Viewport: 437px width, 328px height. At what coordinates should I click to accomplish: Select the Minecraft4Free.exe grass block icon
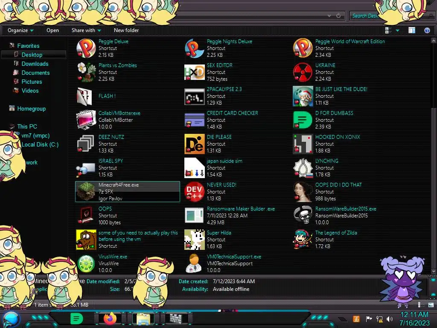pyautogui.click(x=86, y=192)
